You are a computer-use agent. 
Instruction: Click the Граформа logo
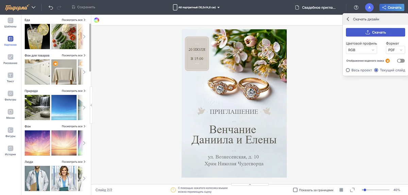point(17,7)
